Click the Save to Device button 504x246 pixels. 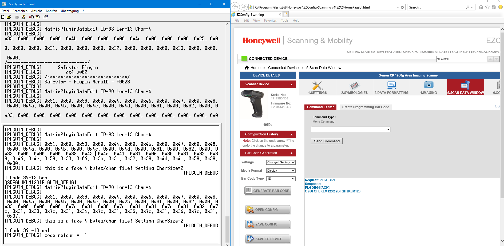pos(268,239)
